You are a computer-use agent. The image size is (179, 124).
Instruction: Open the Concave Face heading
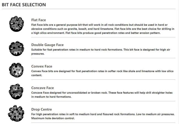pos(42,88)
